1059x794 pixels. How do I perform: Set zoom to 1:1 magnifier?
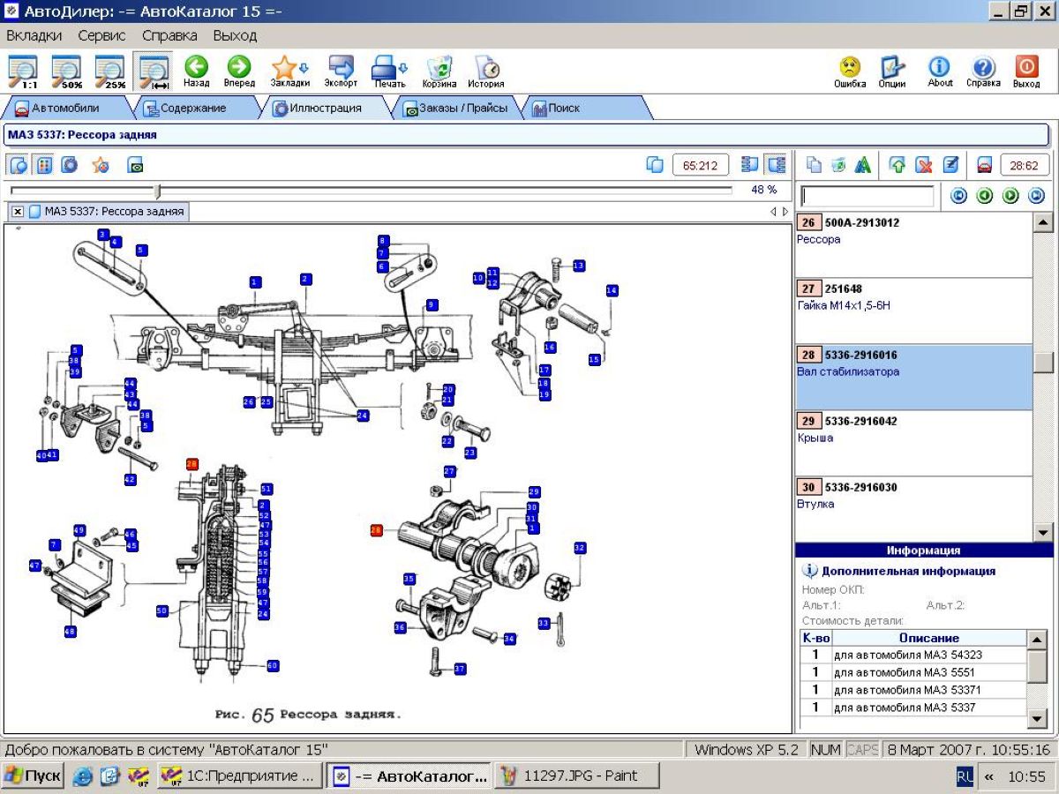[x=24, y=71]
